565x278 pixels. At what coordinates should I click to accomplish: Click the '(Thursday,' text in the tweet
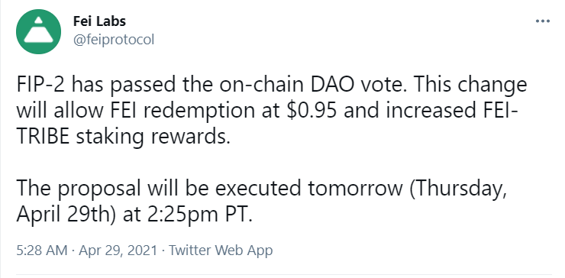point(457,189)
